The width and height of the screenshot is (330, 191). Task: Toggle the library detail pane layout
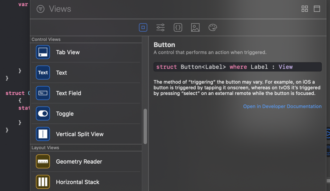317,9
